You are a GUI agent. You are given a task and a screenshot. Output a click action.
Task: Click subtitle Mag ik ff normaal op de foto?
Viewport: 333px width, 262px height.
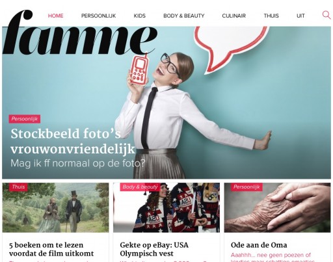77,163
